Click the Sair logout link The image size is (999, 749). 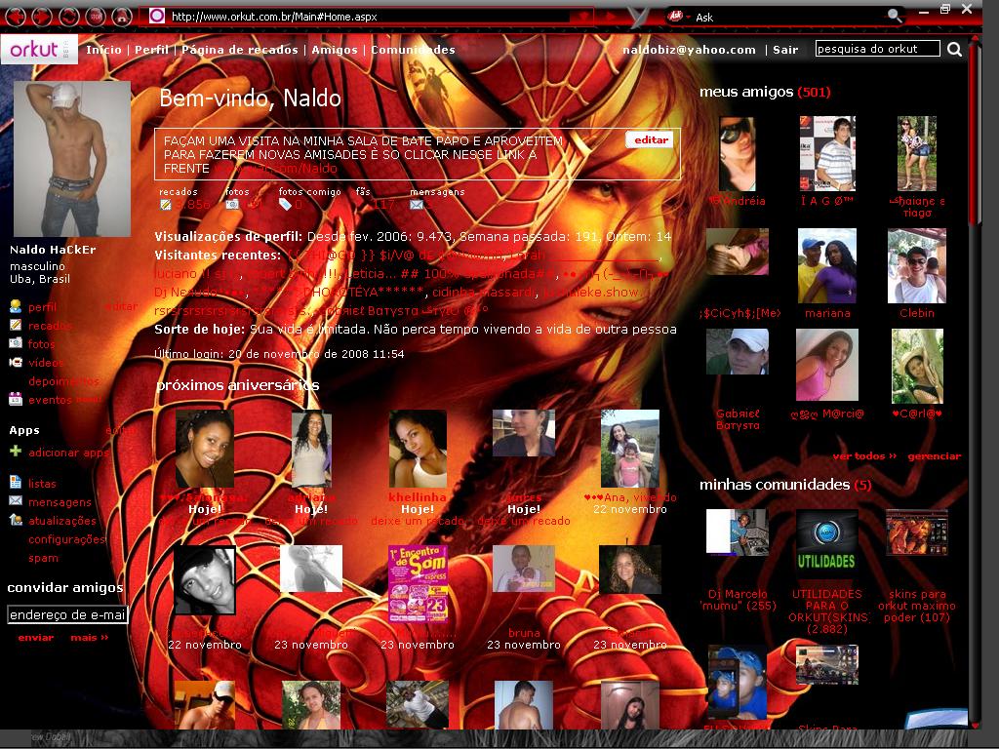click(x=785, y=50)
